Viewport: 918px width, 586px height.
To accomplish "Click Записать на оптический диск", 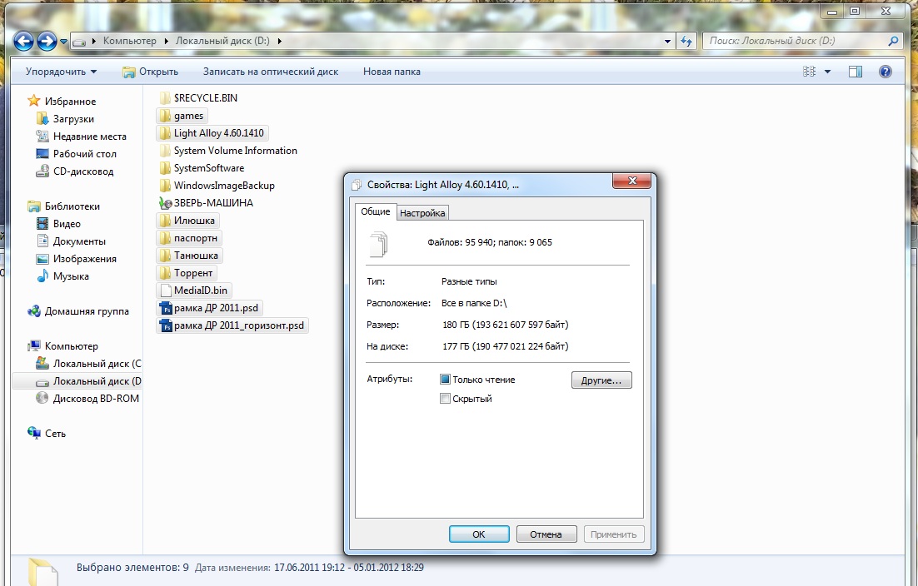I will point(271,72).
